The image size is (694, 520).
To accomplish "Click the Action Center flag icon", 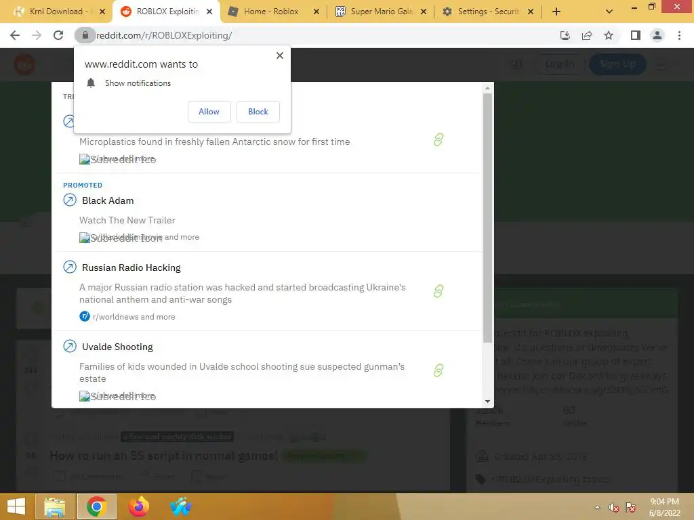I will coord(631,507).
